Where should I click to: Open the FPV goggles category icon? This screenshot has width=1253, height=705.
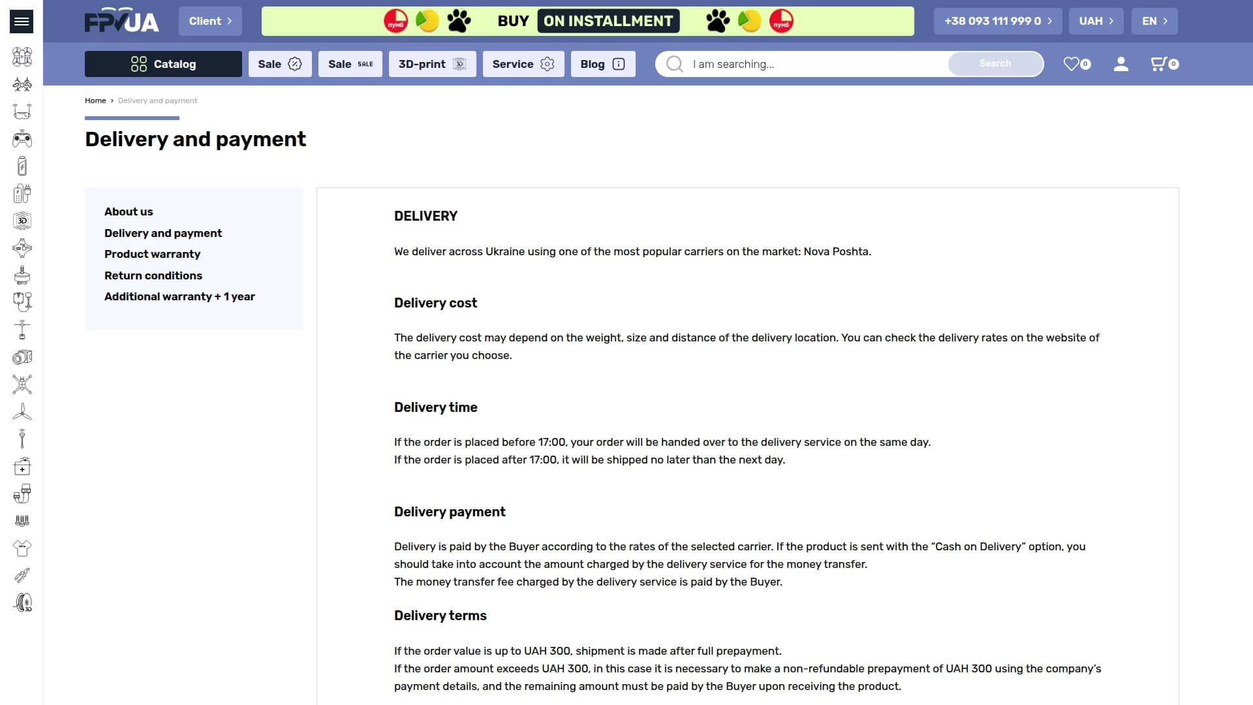click(x=22, y=112)
